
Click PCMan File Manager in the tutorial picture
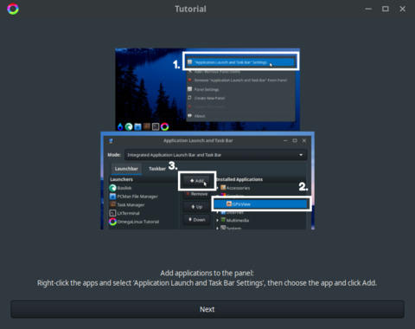coord(133,197)
